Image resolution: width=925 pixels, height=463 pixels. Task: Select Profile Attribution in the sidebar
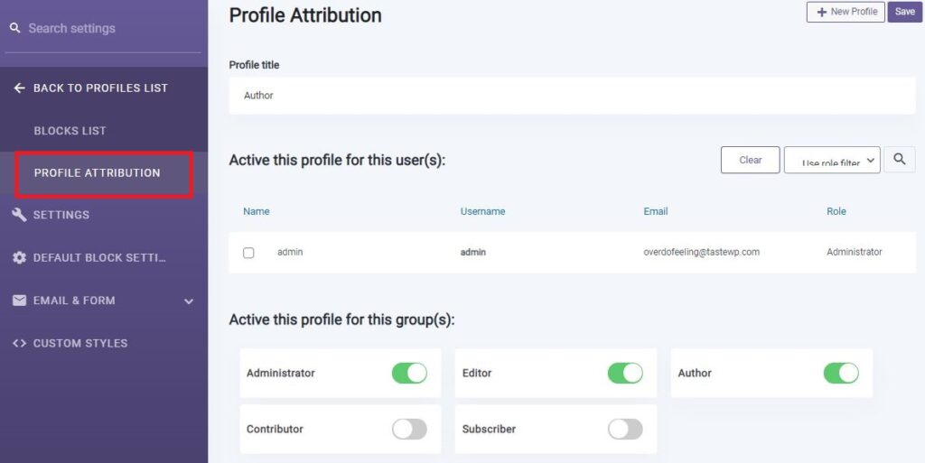(x=98, y=173)
